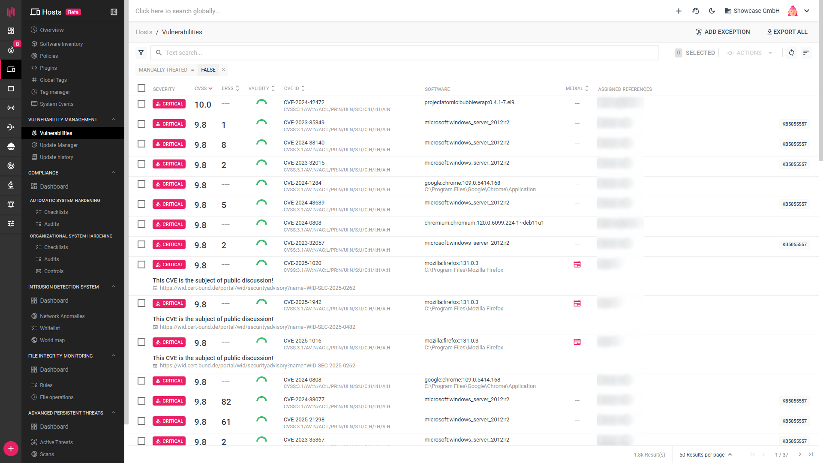Open the support headset icon
This screenshot has height=463, width=823.
(x=696, y=11)
